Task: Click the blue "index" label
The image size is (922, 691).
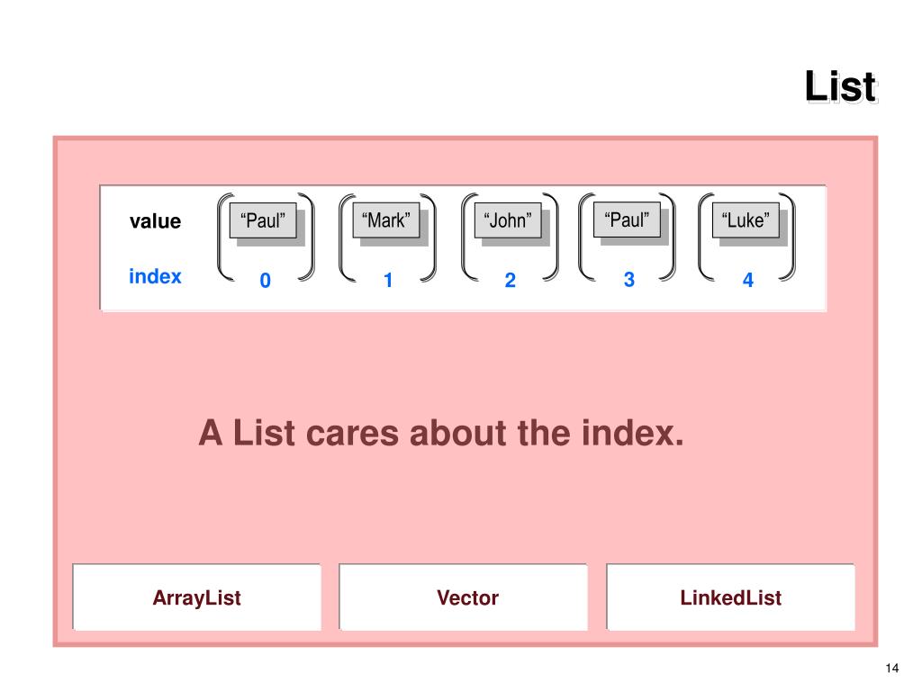Action: pos(155,276)
